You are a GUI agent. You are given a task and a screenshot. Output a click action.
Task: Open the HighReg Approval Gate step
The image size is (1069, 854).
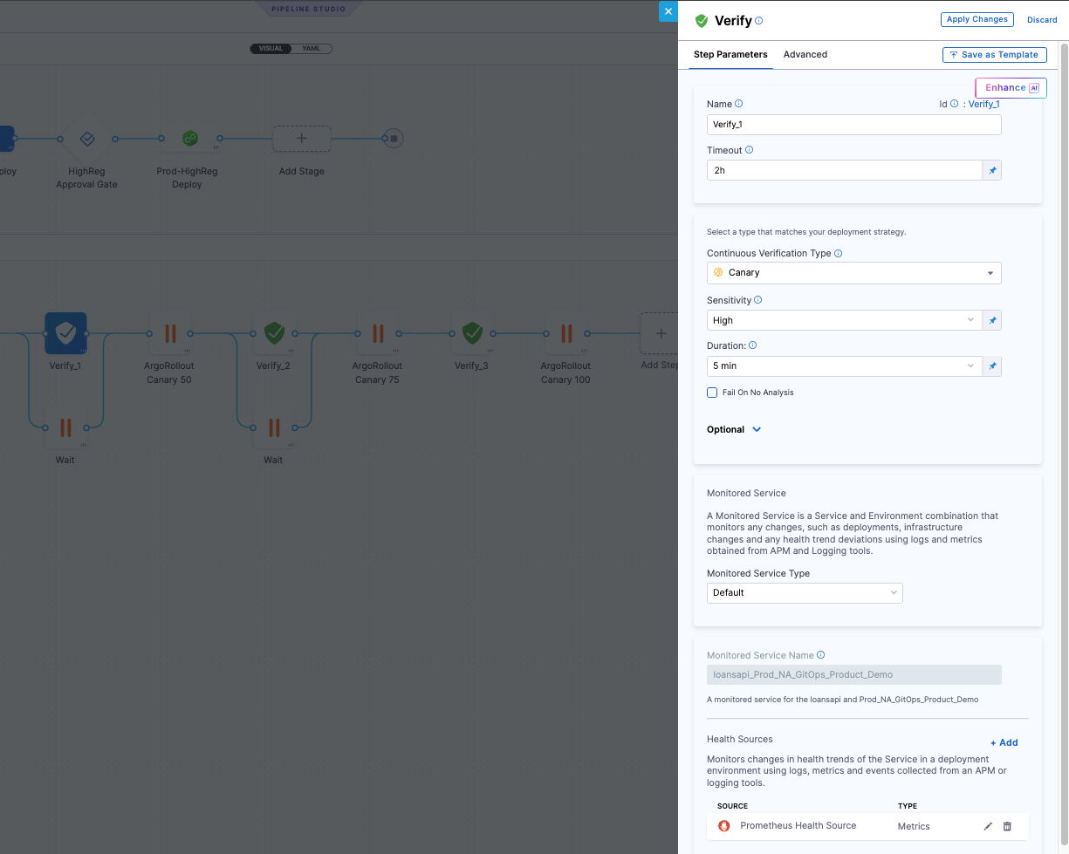tap(86, 138)
